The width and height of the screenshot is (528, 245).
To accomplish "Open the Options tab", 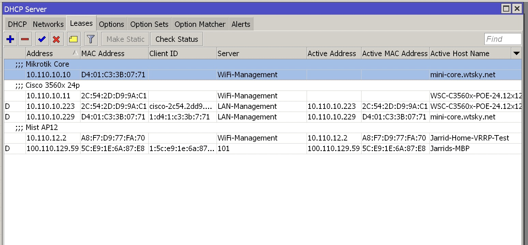I will pos(112,24).
